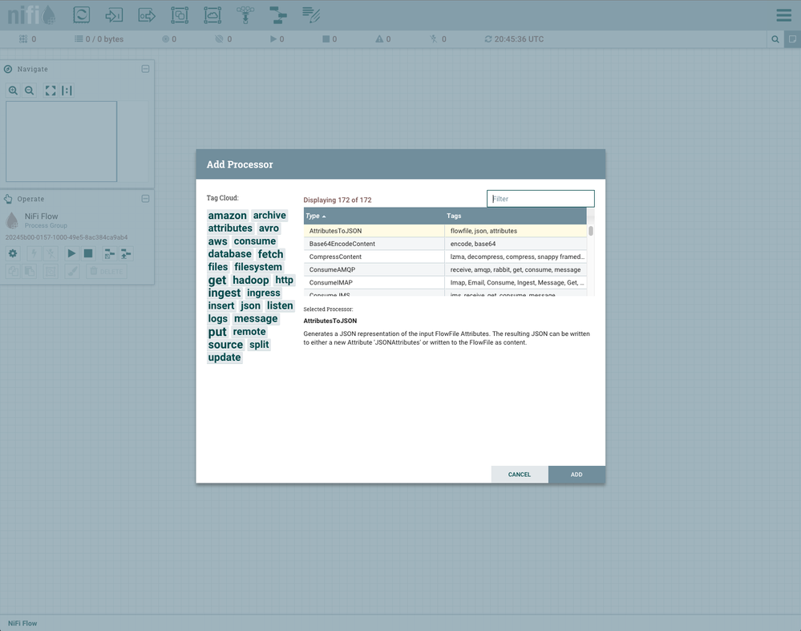Filter by the listen tag
Image resolution: width=801 pixels, height=631 pixels.
tap(280, 305)
